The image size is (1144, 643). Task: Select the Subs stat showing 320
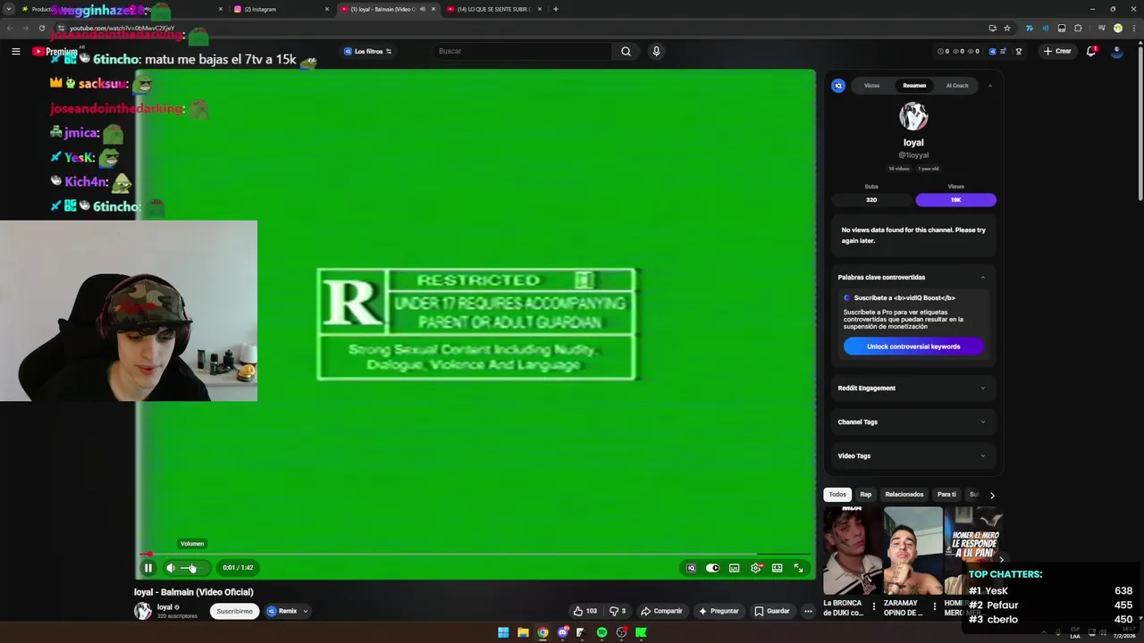871,200
